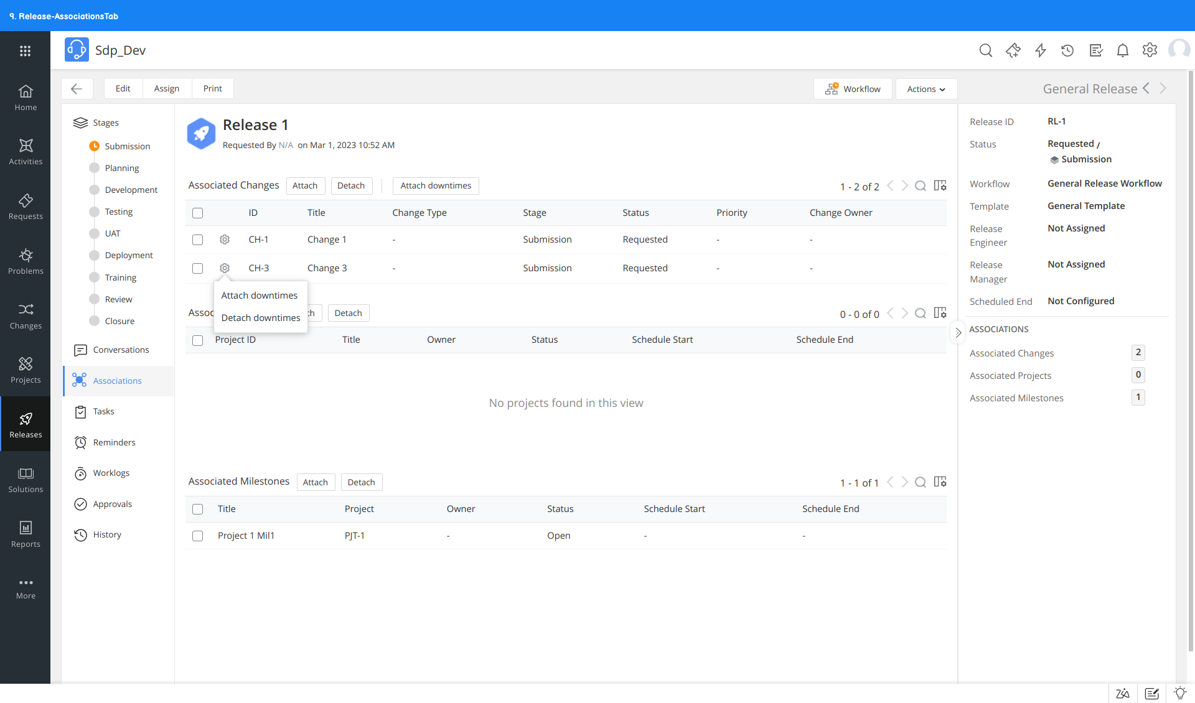Open the lightbulb tips icon in footer
Screen dimensions: 1195x703
tap(1179, 693)
